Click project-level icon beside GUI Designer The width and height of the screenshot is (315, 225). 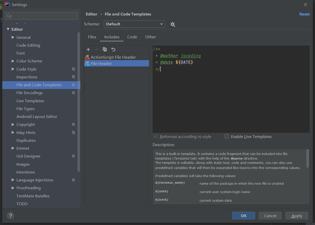click(x=73, y=156)
